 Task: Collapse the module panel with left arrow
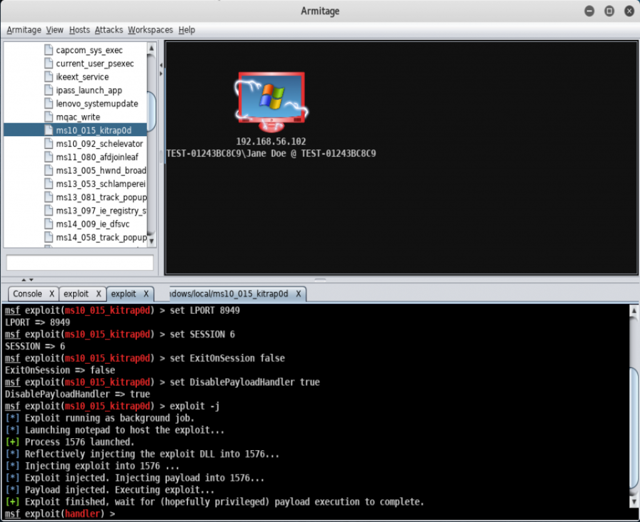click(x=161, y=65)
